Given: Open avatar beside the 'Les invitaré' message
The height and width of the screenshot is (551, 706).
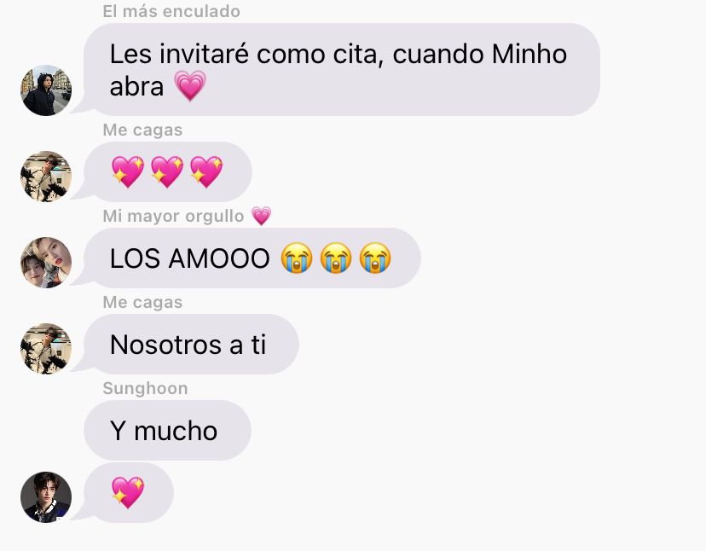Looking at the screenshot, I should pyautogui.click(x=46, y=90).
